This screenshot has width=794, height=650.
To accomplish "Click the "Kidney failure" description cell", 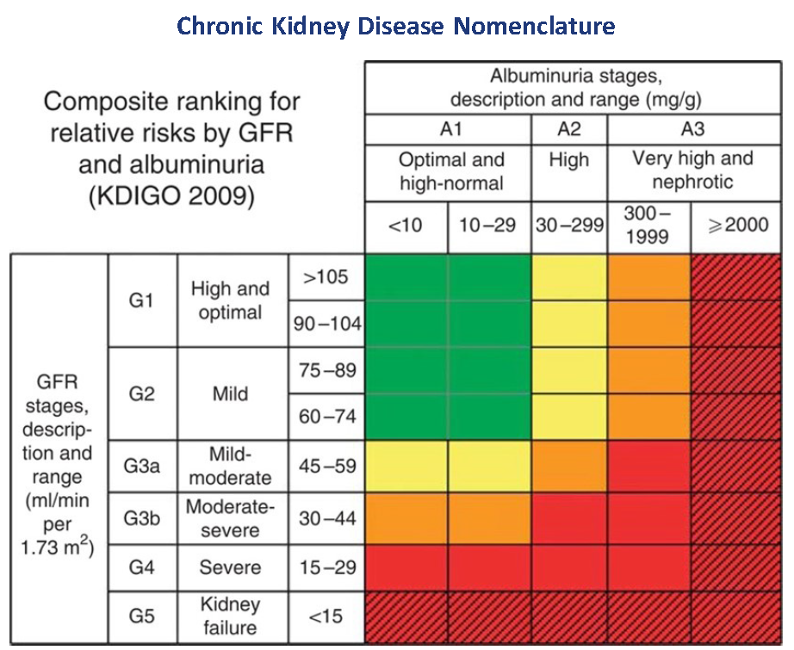I will click(233, 616).
